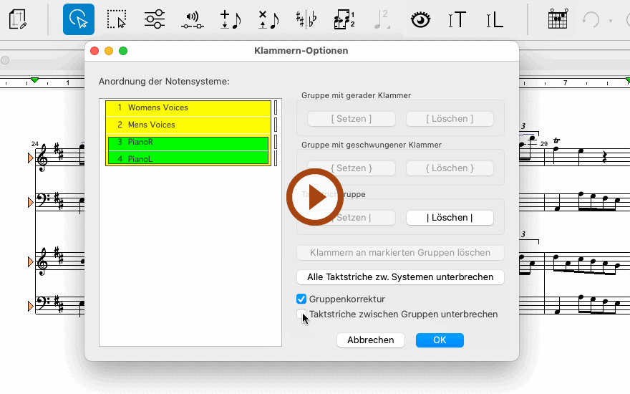Viewport: 630px width, 394px height.
Task: Confirm the dialog with OK
Action: [440, 340]
